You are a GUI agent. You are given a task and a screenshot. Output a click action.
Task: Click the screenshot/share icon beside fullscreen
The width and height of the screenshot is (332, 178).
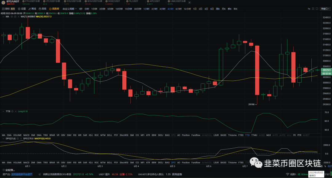coord(317,9)
